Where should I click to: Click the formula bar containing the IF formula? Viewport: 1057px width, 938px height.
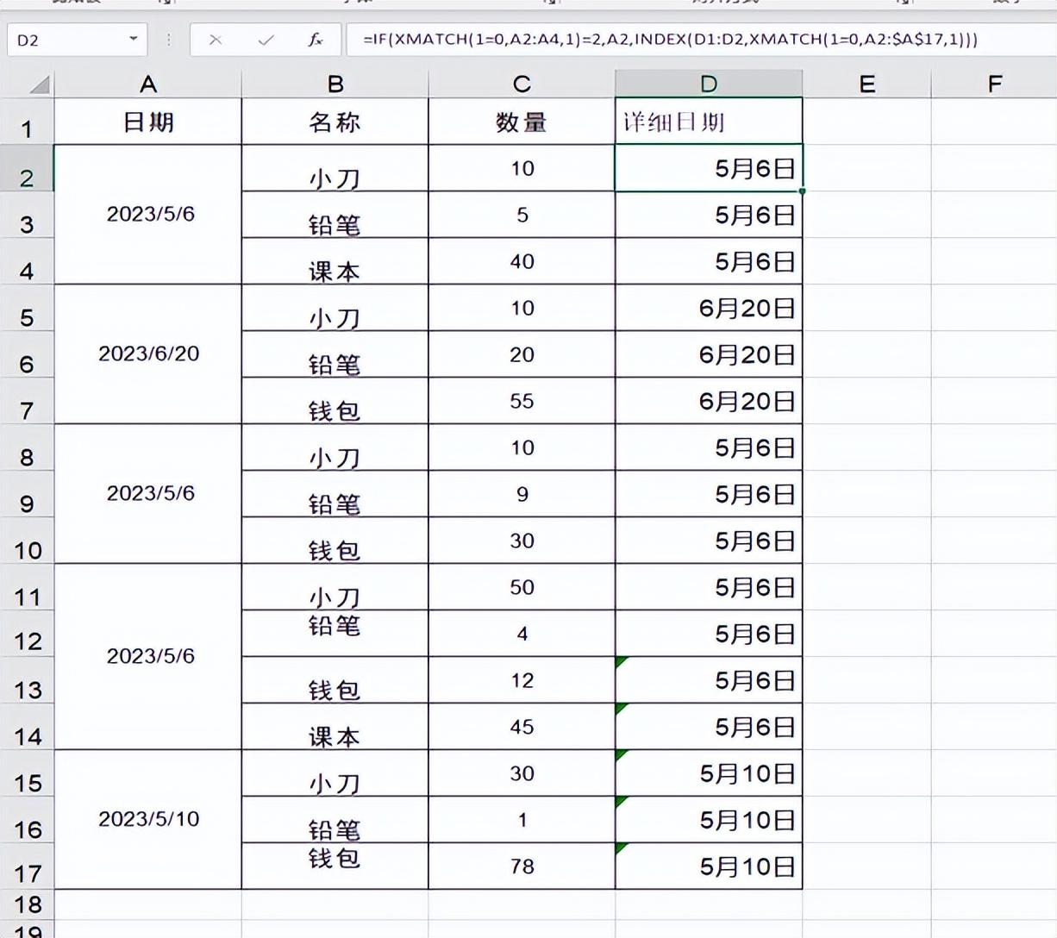click(700, 40)
